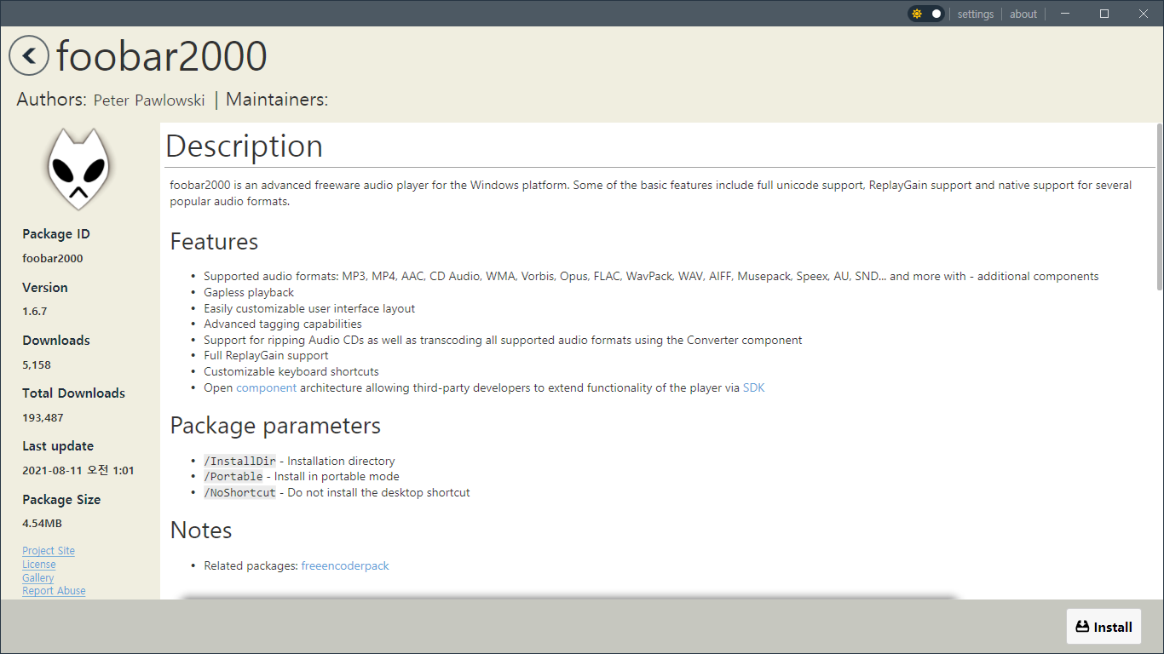Click the Package ID value foobar2000
Viewport: 1164px width, 654px height.
point(53,259)
